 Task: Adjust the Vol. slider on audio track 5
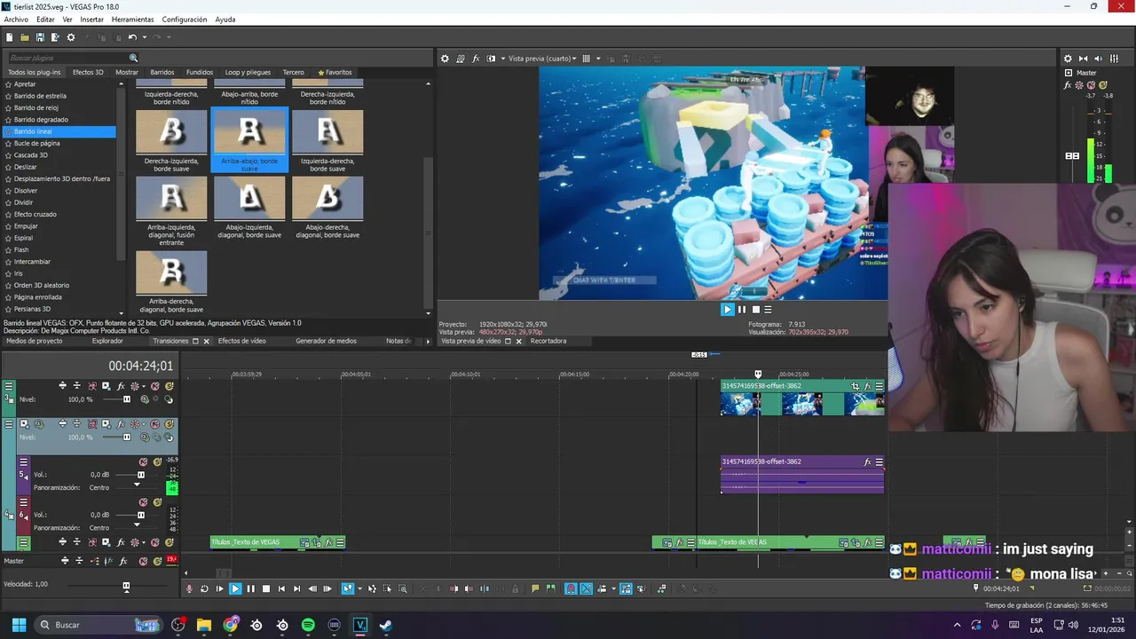click(x=140, y=475)
